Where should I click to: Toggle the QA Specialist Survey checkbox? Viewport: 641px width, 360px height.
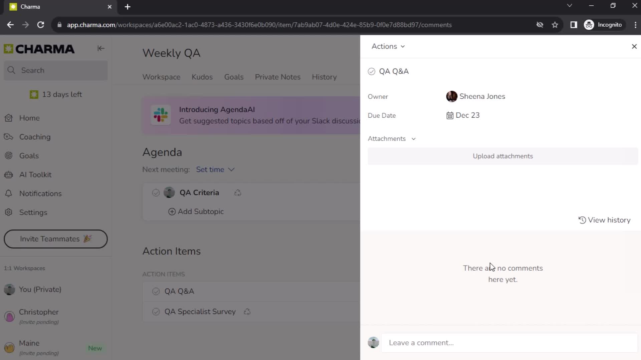(155, 312)
